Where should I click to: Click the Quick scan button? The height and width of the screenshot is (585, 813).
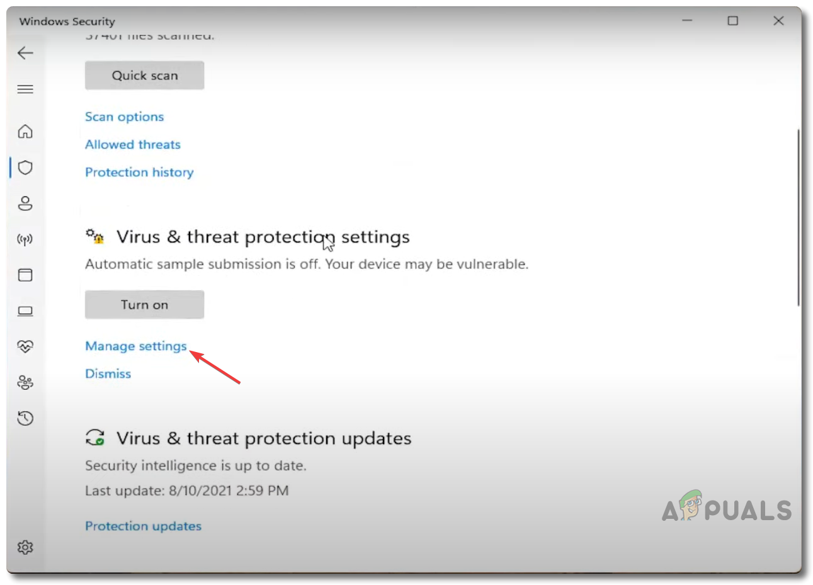click(144, 76)
